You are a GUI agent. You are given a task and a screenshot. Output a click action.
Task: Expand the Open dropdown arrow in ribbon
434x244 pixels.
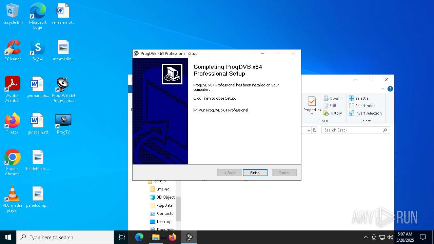coord(342,98)
